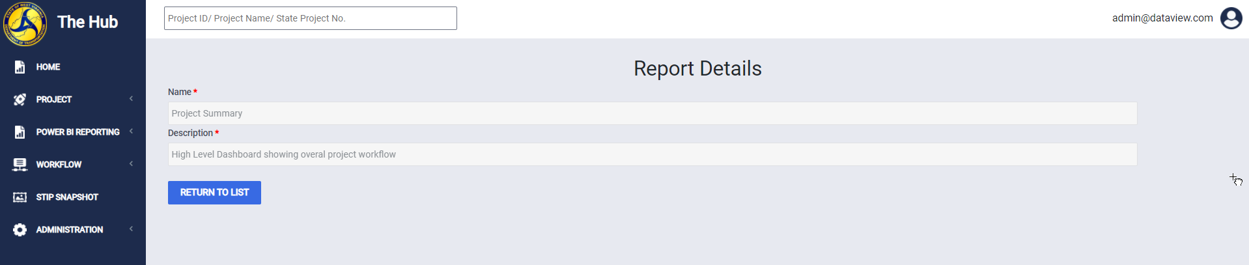Click The Hub title text
Image resolution: width=1249 pixels, height=265 pixels.
click(87, 22)
